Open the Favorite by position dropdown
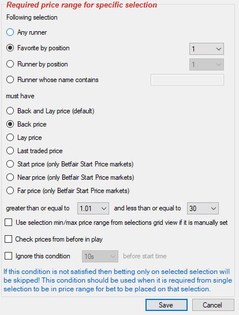Viewport: 239px width, 315px height. (207, 49)
